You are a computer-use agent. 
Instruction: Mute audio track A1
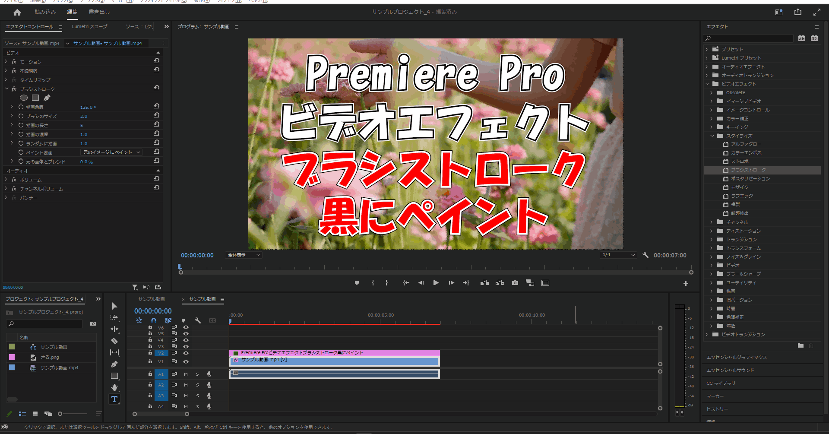186,374
